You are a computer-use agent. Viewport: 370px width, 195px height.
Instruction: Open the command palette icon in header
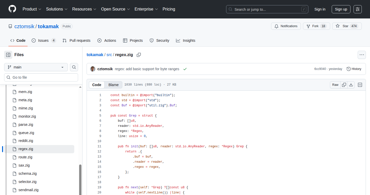[x=358, y=9]
